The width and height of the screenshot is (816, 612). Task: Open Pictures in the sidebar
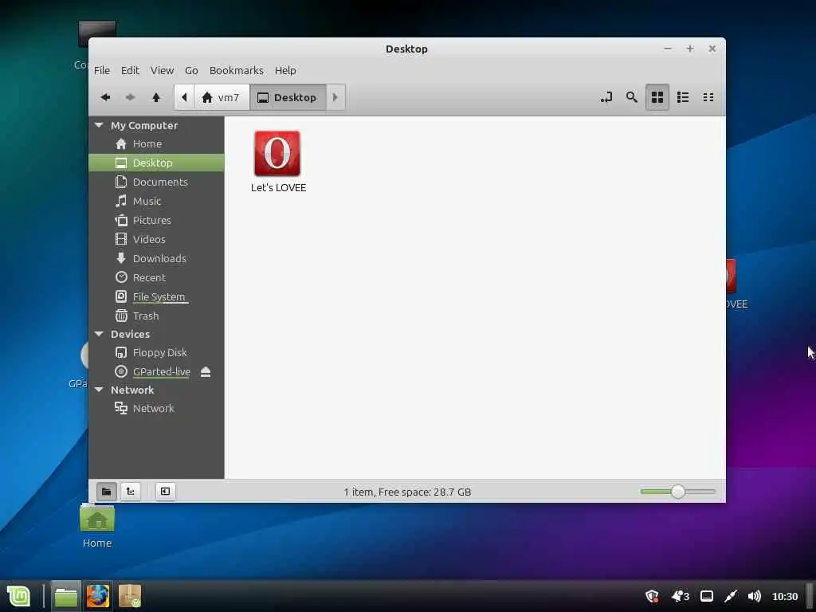click(156, 220)
